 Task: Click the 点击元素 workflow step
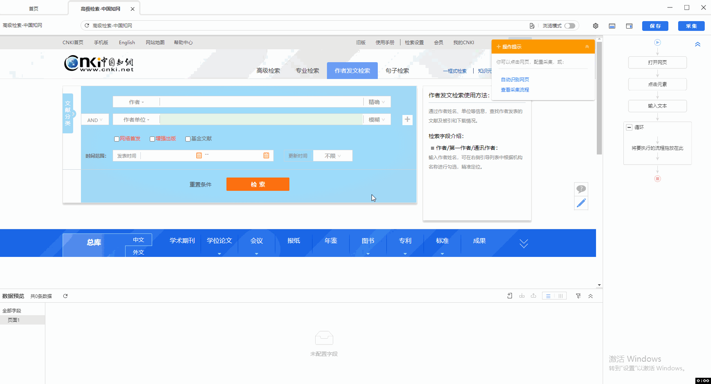click(657, 84)
